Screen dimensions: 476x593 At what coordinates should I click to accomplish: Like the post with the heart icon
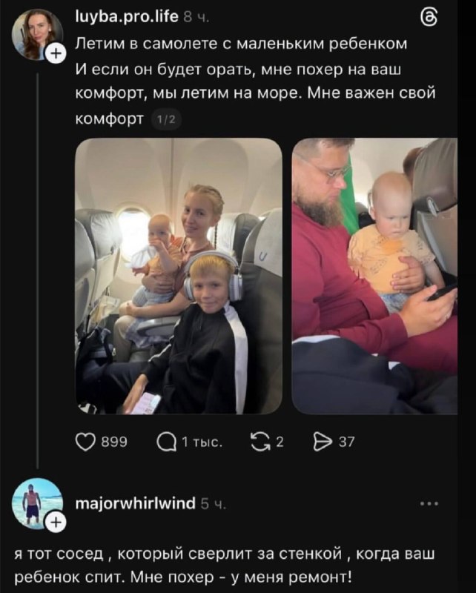pyautogui.click(x=86, y=443)
